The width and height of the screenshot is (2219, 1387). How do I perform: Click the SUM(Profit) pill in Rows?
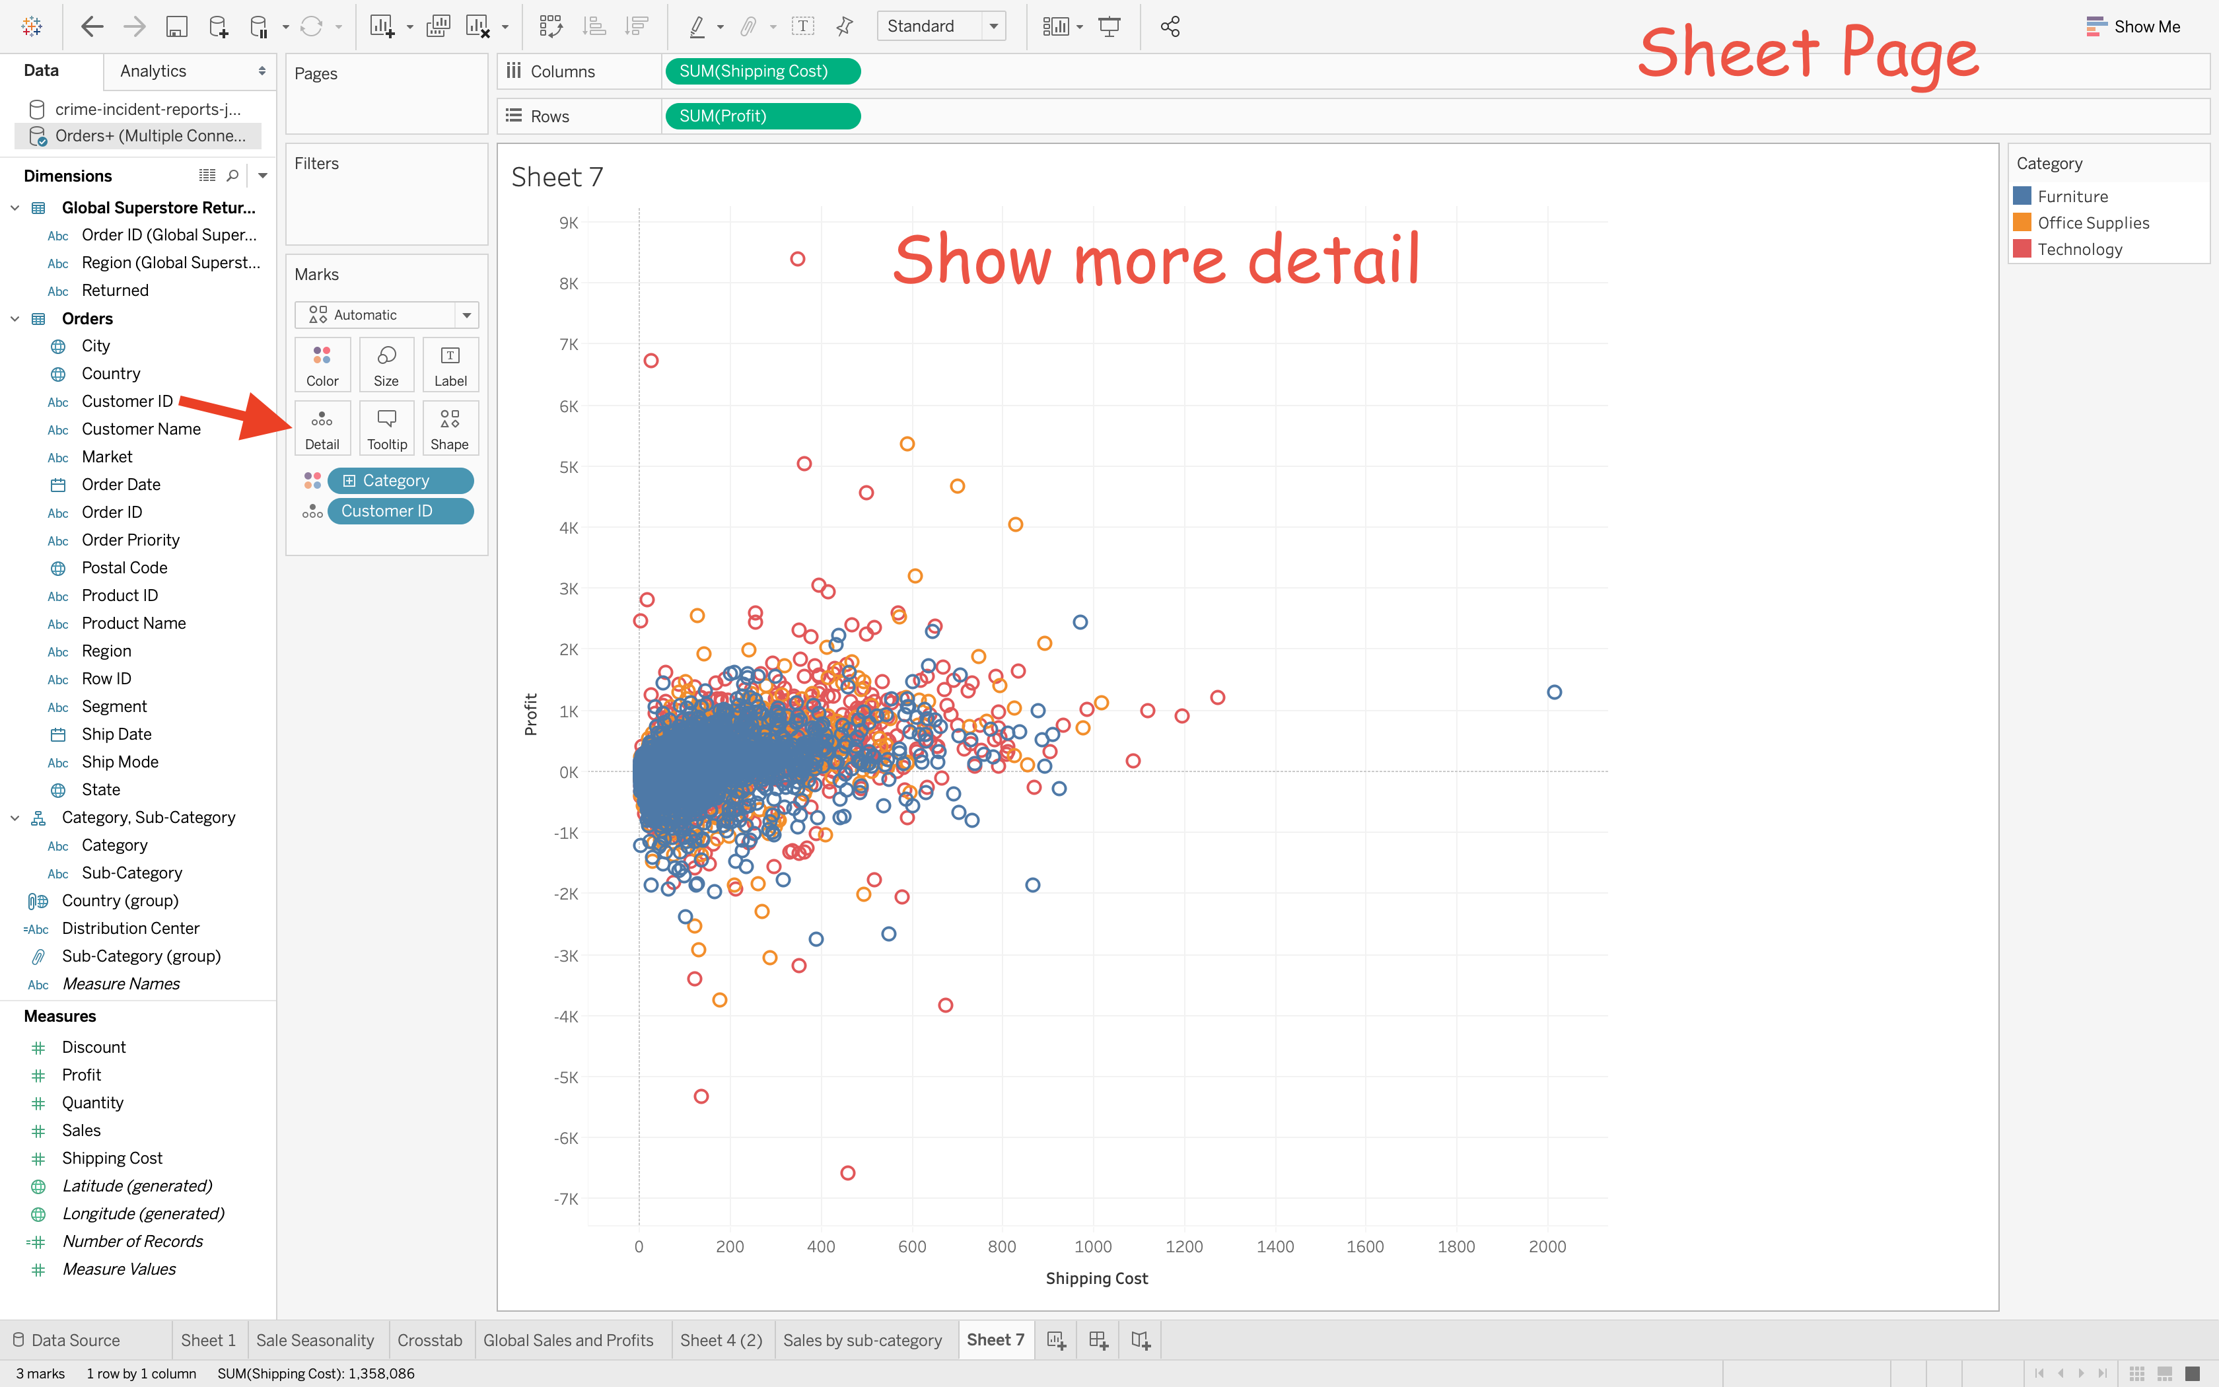pyautogui.click(x=761, y=116)
